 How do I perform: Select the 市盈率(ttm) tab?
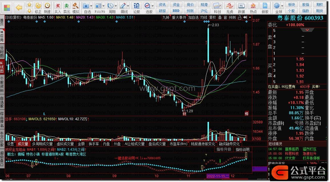point(178,144)
